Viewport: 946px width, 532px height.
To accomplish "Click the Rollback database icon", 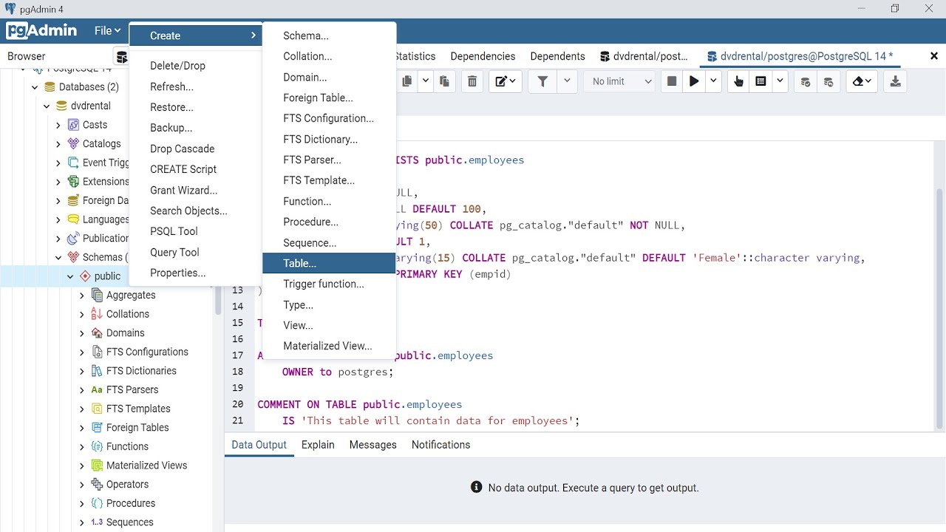I will coord(828,81).
